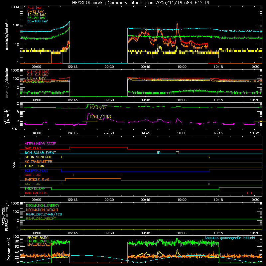Click the counts/s/detector label of MeV panel
266x266 pixels.
click(x=7, y=83)
